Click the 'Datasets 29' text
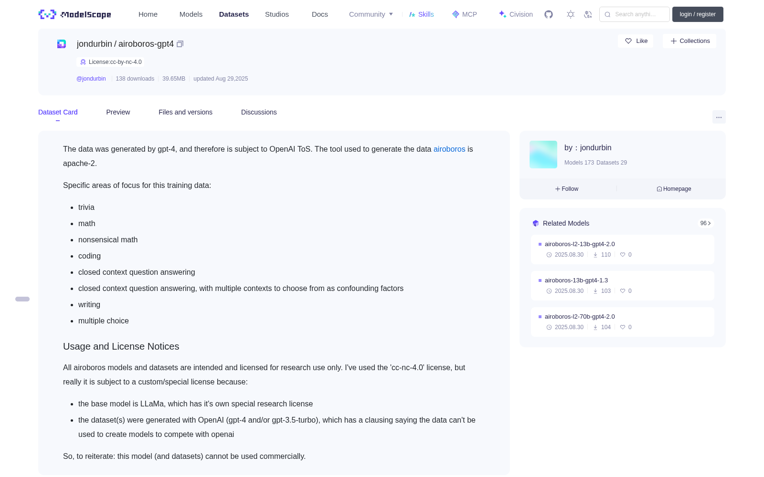The width and height of the screenshot is (764, 477). point(612,163)
